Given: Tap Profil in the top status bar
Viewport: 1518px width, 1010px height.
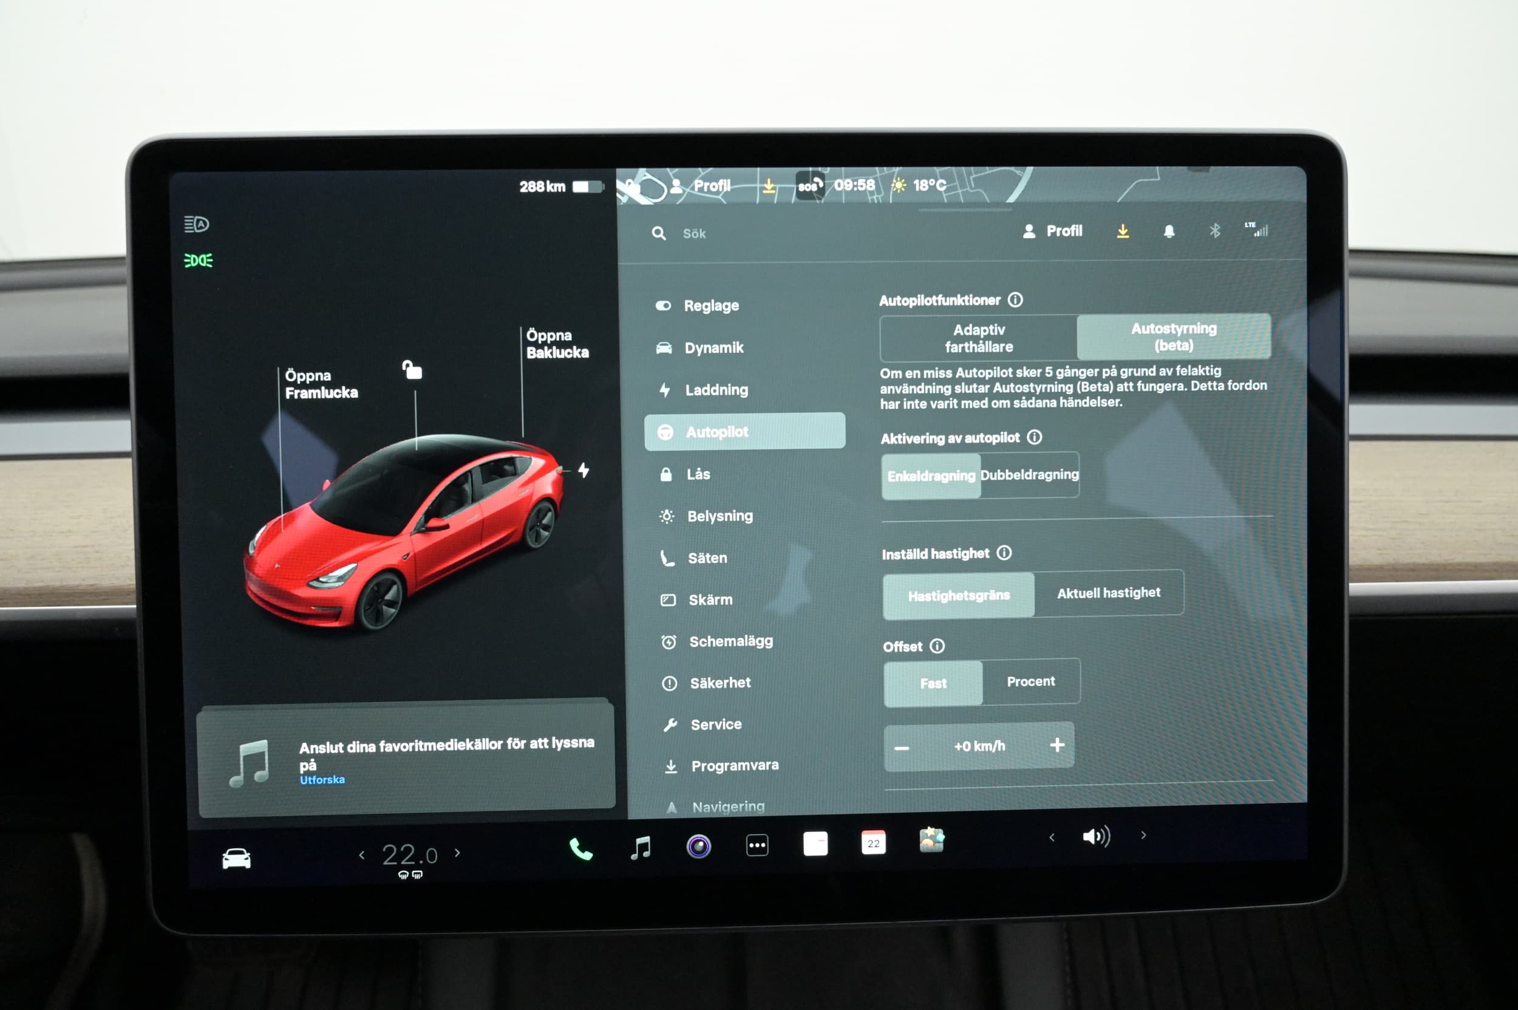Looking at the screenshot, I should (x=701, y=186).
